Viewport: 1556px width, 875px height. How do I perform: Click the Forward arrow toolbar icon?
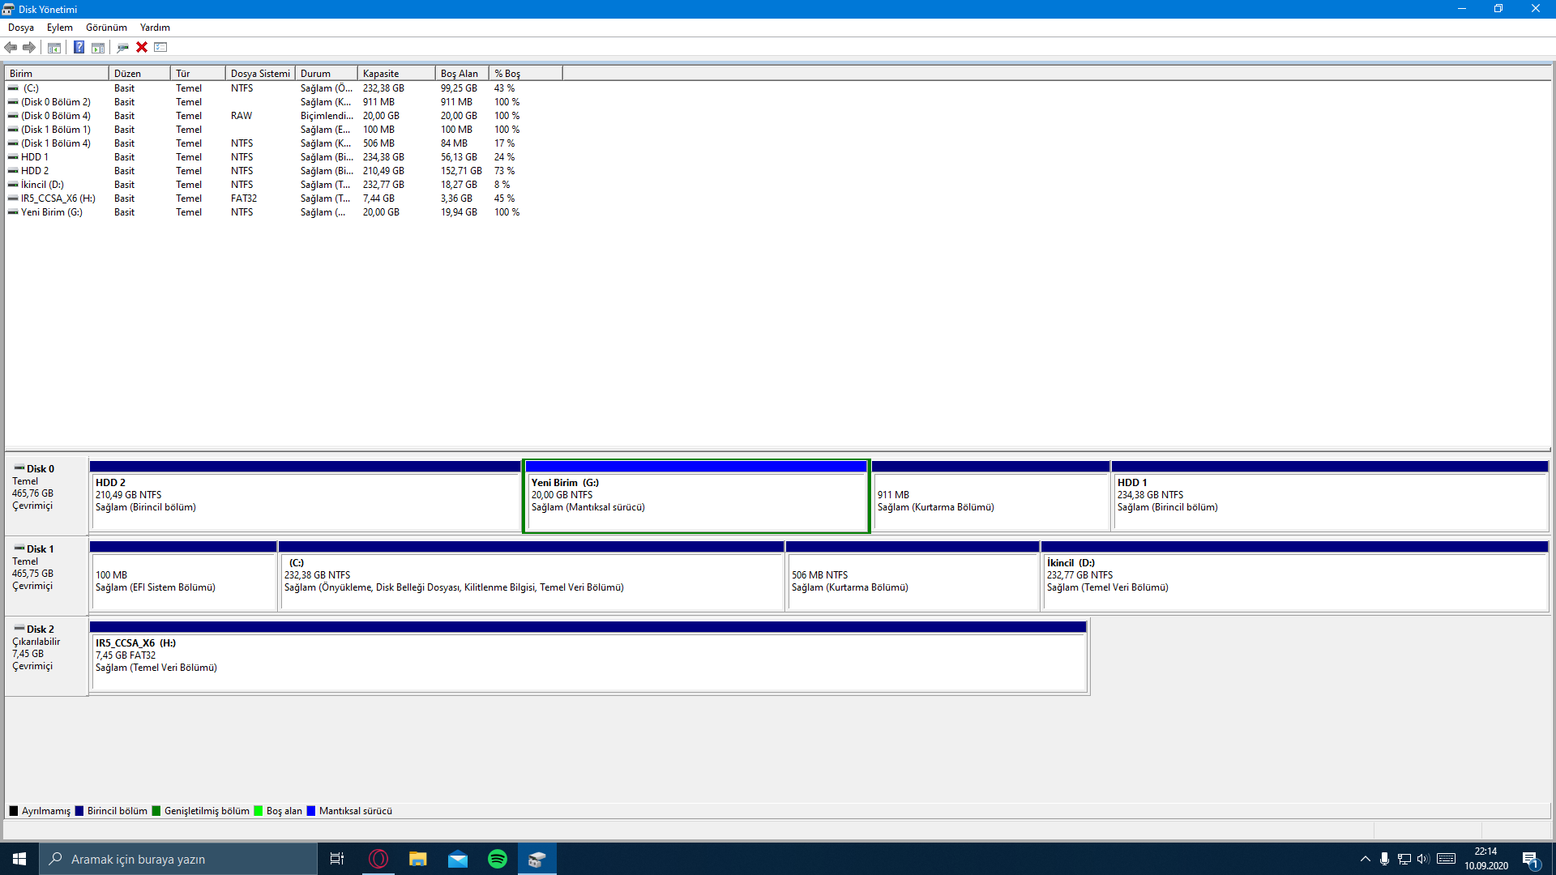[x=29, y=47]
